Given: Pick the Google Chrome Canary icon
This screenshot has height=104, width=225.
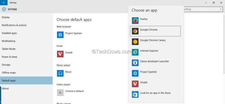Looking at the screenshot, I should pos(135,42).
